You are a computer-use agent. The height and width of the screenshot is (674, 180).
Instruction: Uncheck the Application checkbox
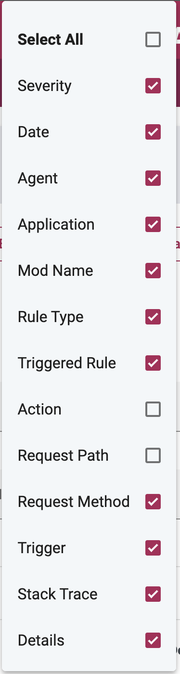click(x=153, y=225)
